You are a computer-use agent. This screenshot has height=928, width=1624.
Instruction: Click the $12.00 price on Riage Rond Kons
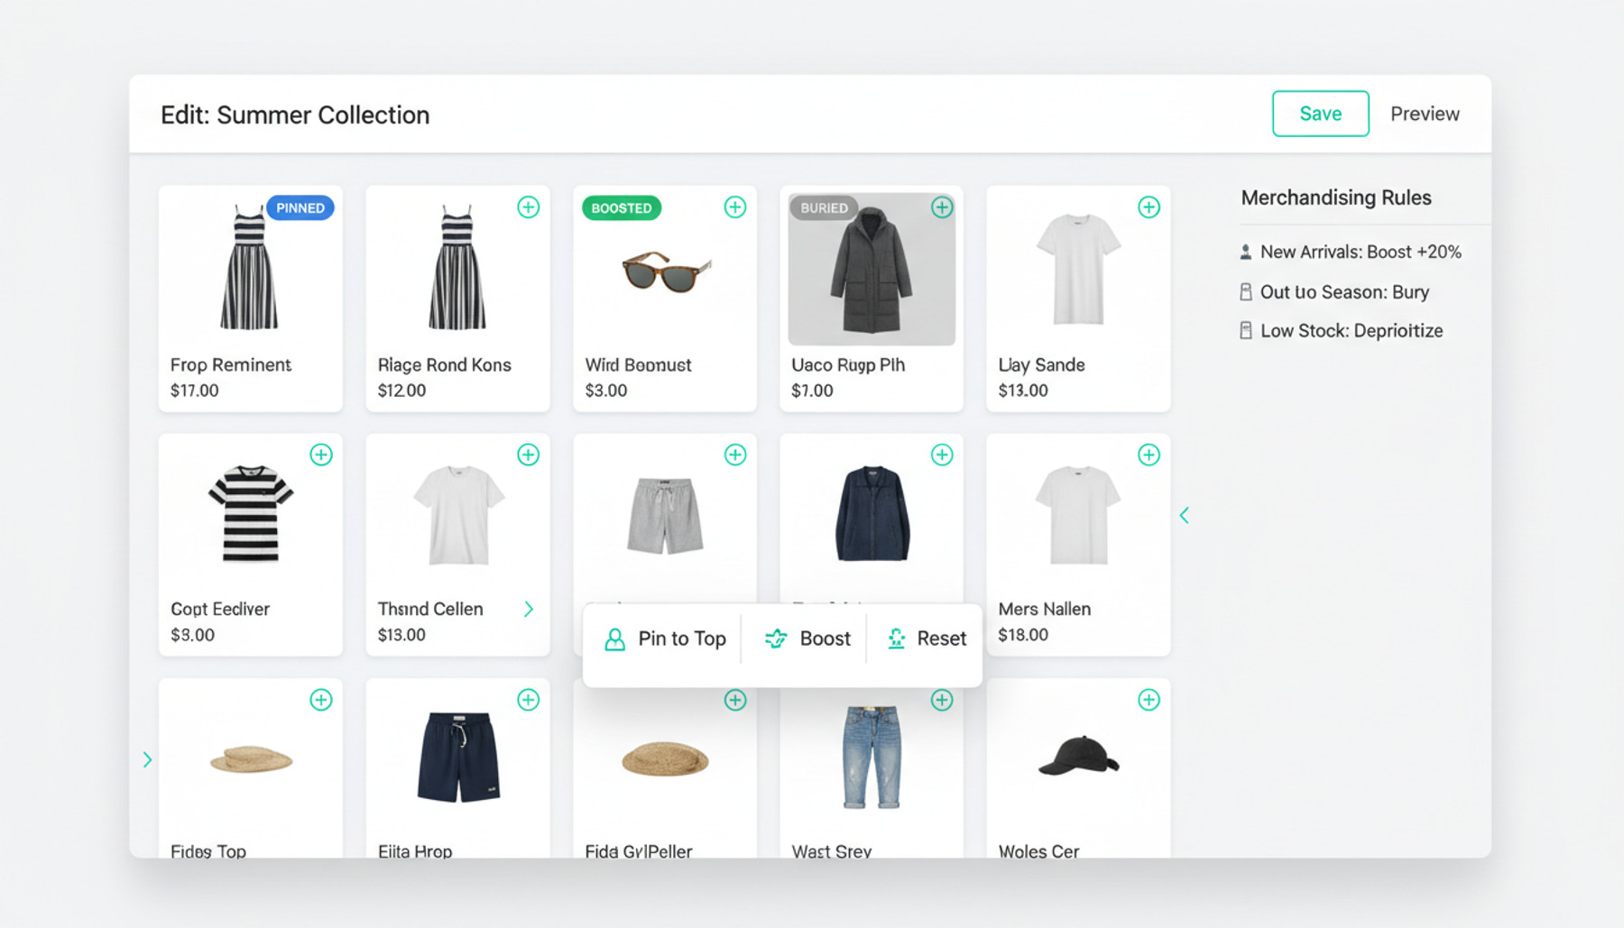click(401, 390)
